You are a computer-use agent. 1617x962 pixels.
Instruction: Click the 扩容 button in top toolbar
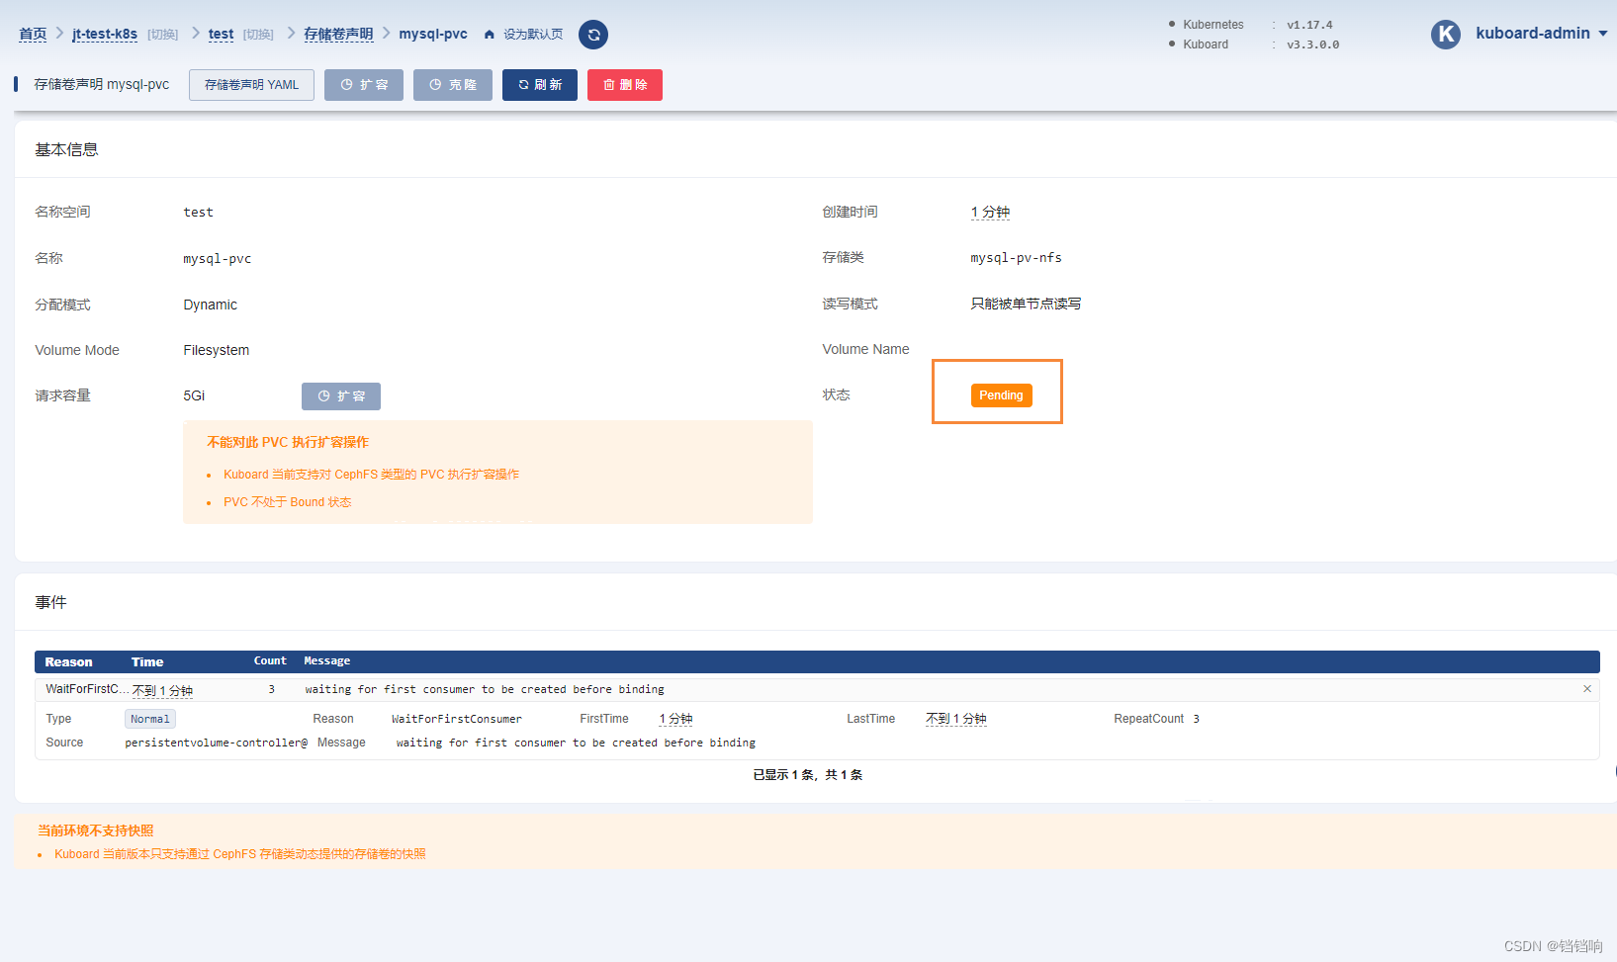364,85
